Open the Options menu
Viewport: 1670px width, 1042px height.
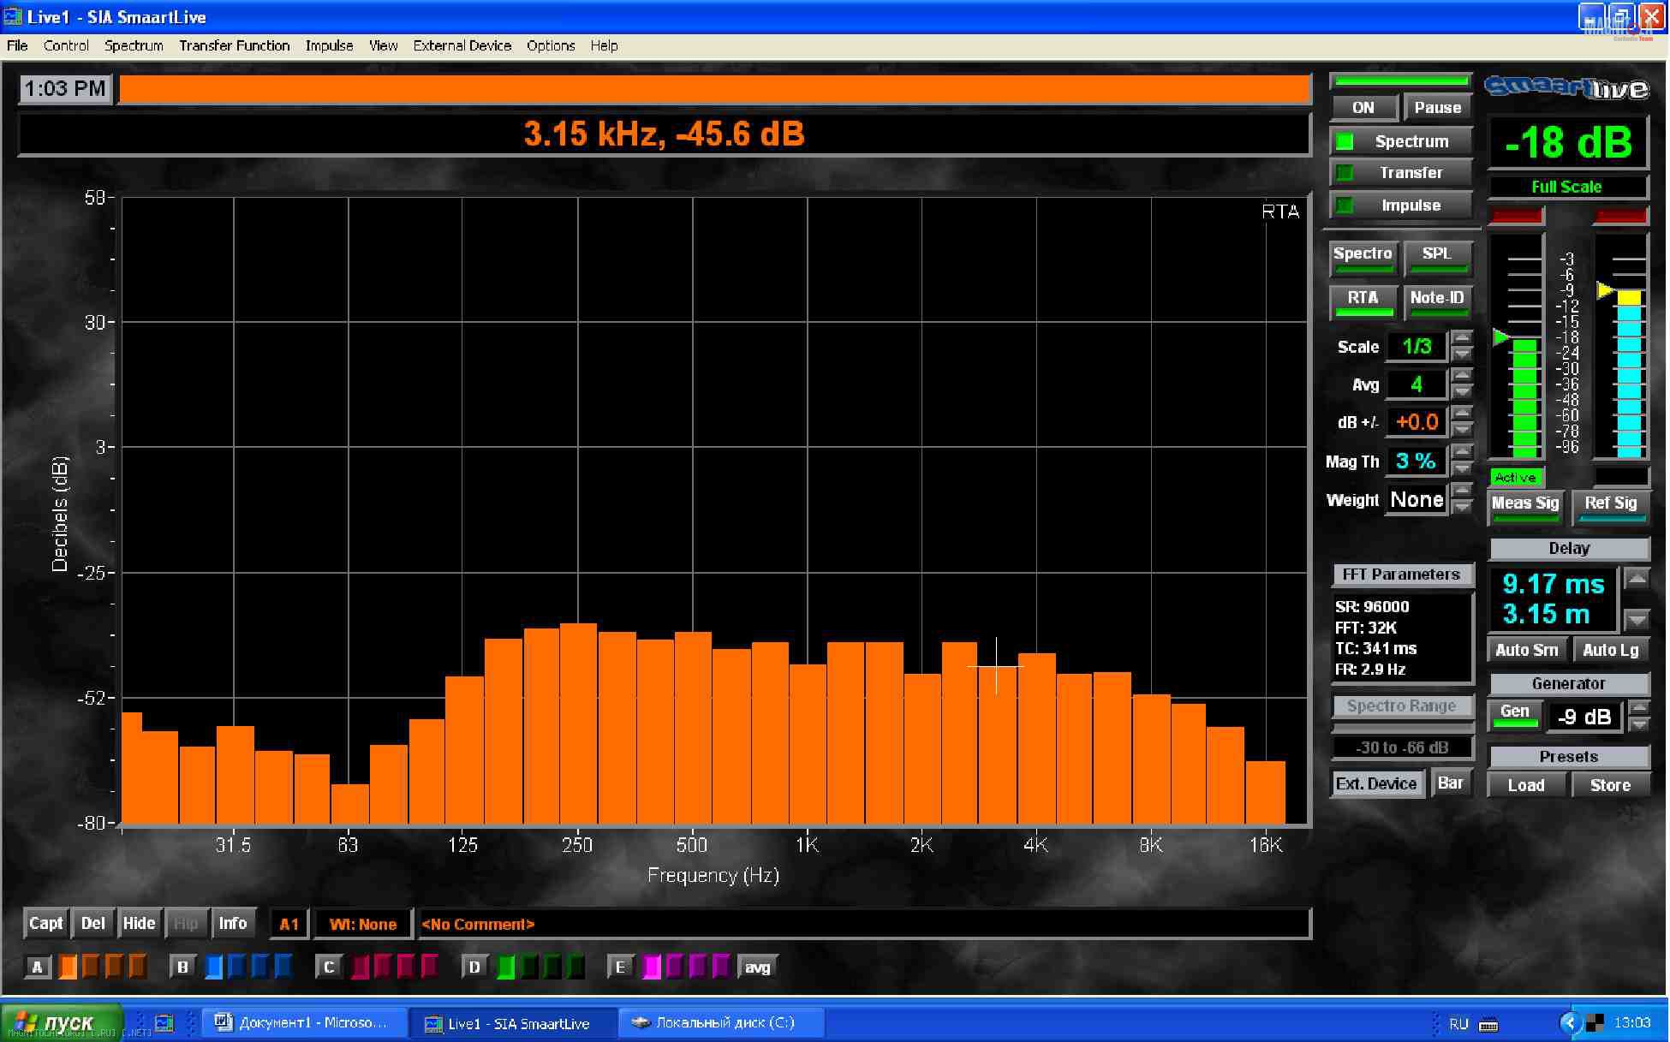[551, 45]
